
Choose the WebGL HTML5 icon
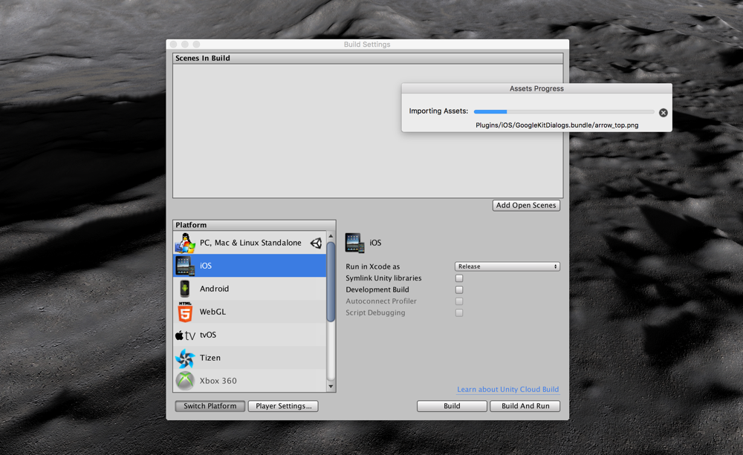point(185,312)
